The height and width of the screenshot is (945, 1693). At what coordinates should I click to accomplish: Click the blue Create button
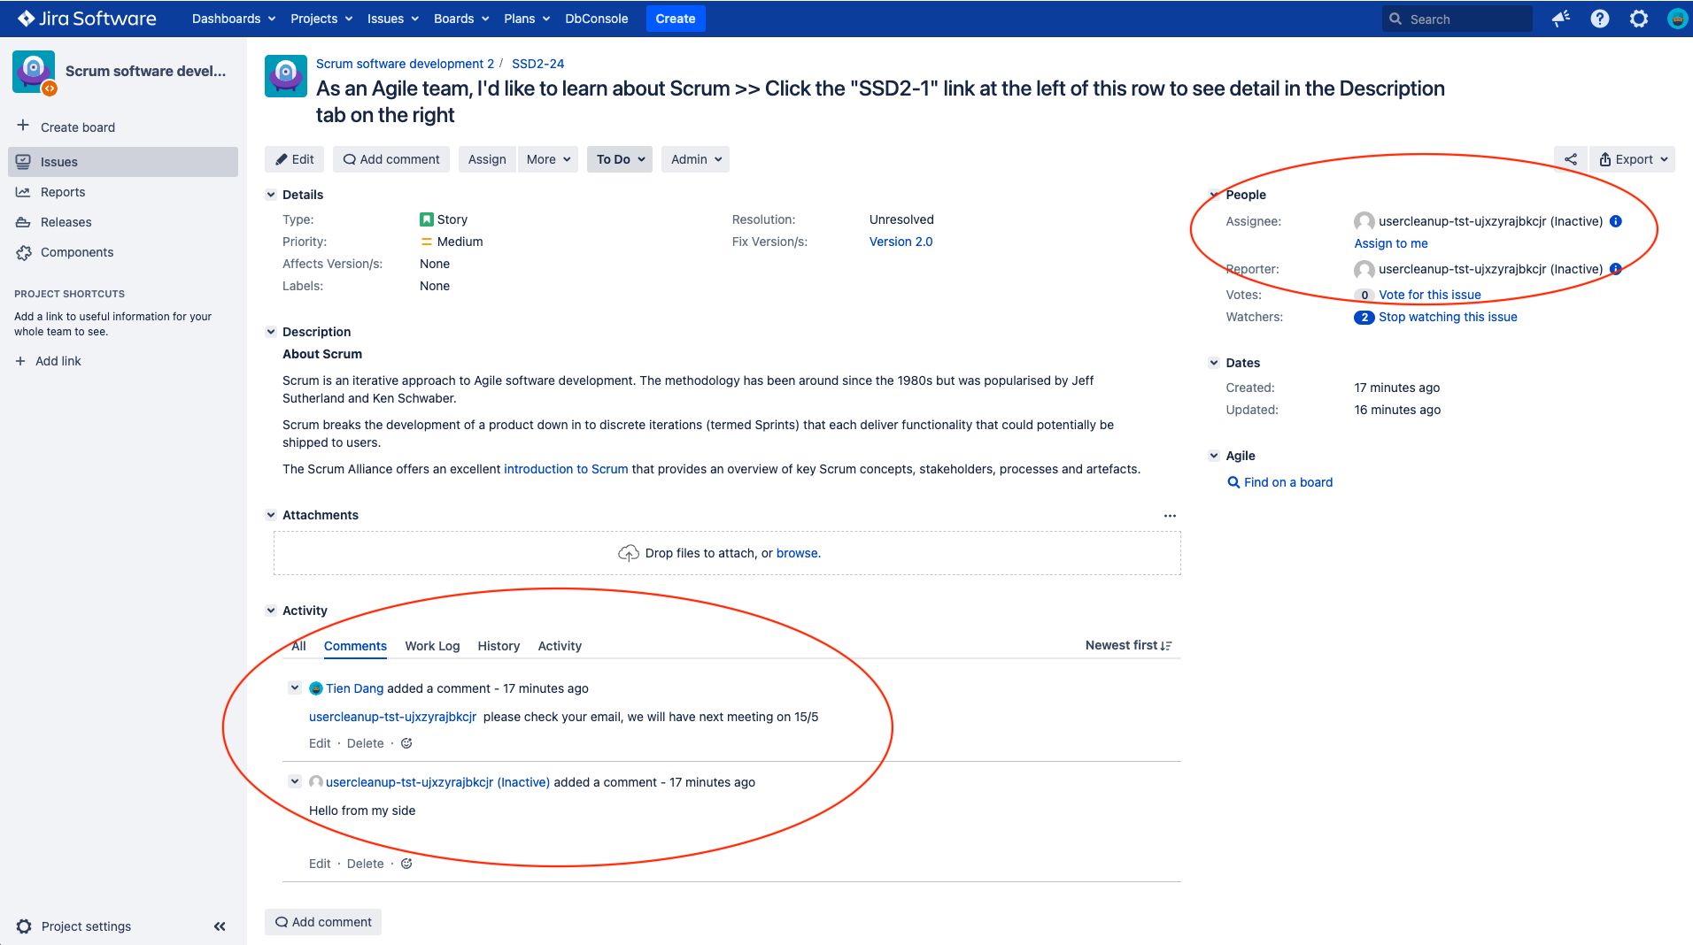tap(675, 19)
